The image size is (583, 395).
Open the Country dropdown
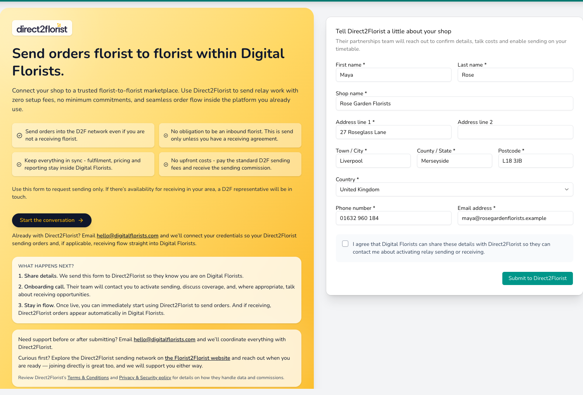tap(454, 189)
